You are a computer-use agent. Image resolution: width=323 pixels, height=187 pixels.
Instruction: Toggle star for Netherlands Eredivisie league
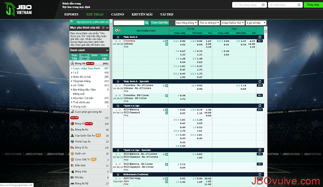[x=118, y=174]
